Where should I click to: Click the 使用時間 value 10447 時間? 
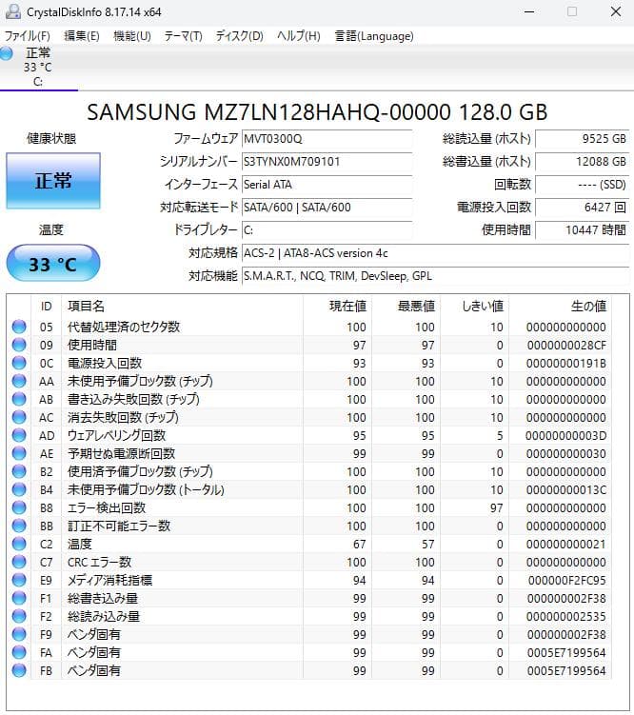tap(582, 229)
